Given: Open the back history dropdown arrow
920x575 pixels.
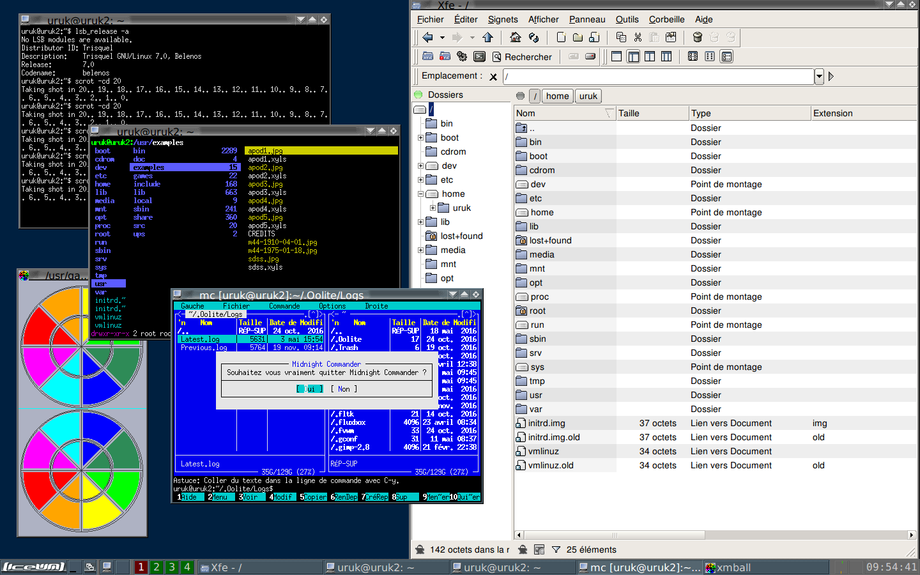Looking at the screenshot, I should (442, 37).
